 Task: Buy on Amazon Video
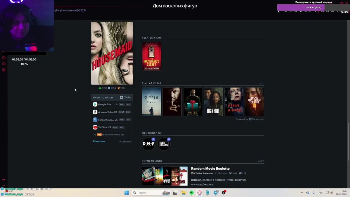(x=128, y=112)
